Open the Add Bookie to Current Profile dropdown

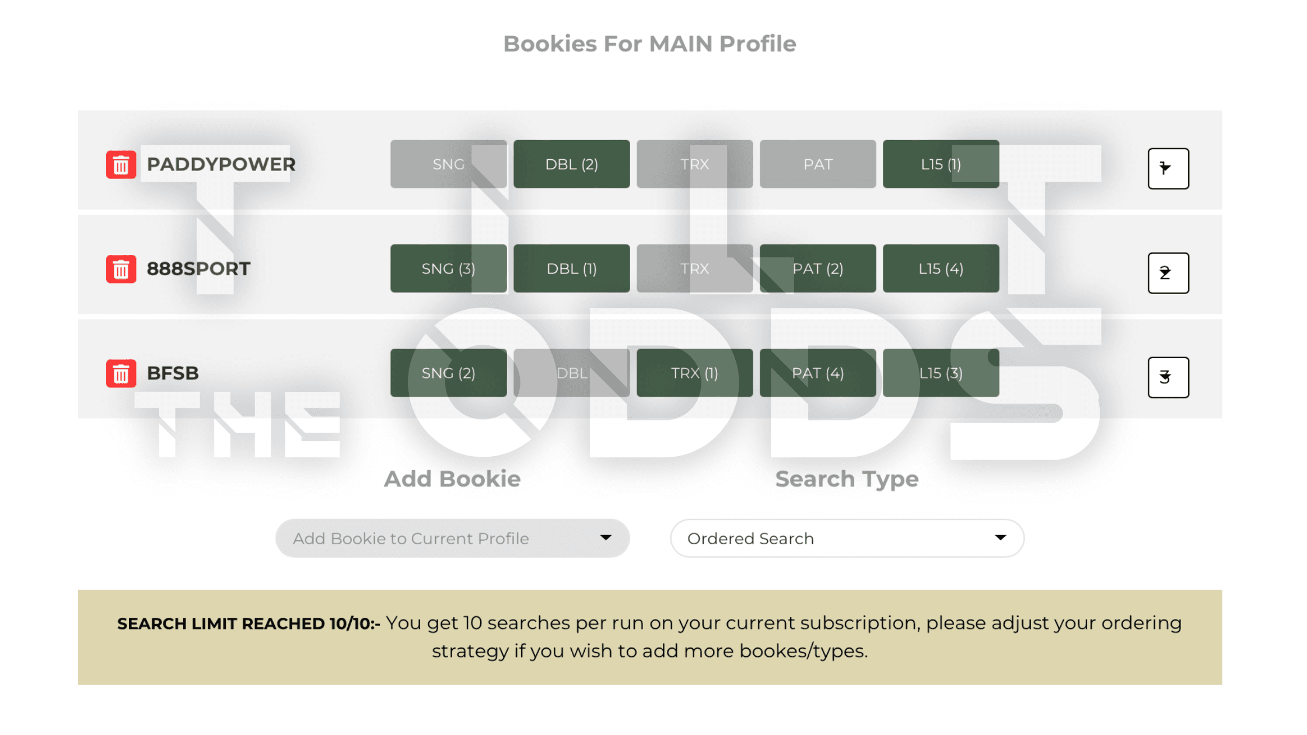click(x=452, y=538)
